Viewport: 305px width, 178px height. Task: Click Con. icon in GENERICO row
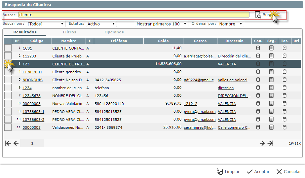[258, 72]
